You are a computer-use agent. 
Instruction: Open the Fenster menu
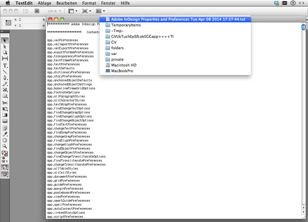click(x=108, y=3)
